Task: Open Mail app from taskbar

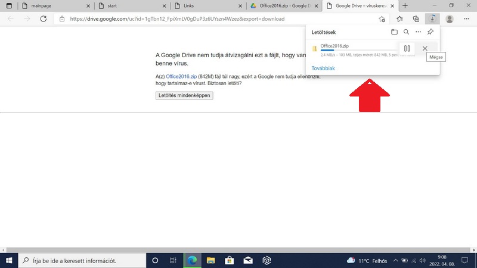Action: coord(248,260)
